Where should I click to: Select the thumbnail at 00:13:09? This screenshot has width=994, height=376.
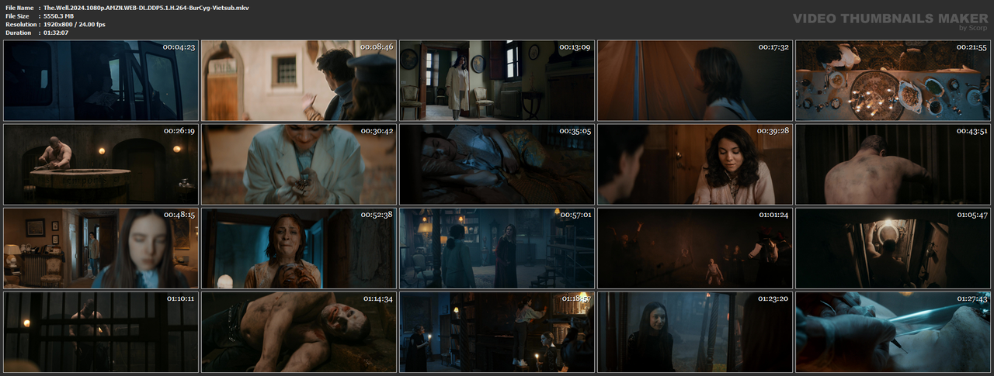(497, 81)
